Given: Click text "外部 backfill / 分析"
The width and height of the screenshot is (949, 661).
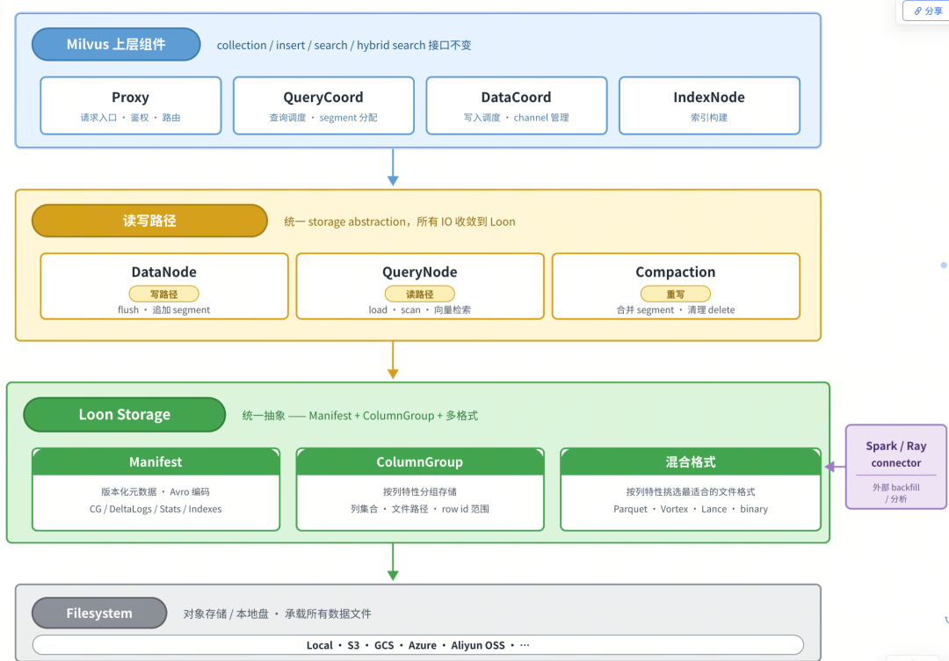Looking at the screenshot, I should 896,493.
